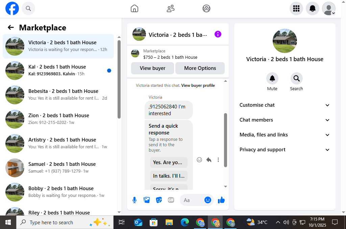
Task: Open the weather widget showing 34°C
Action: pyautogui.click(x=257, y=222)
